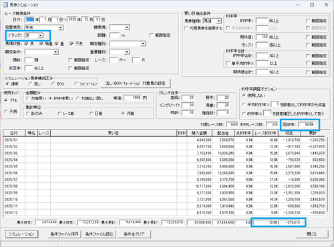Image resolution: width=334 pixels, height=247 pixels.
Task: Click 条件ファイル読込 button
Action: (100, 234)
